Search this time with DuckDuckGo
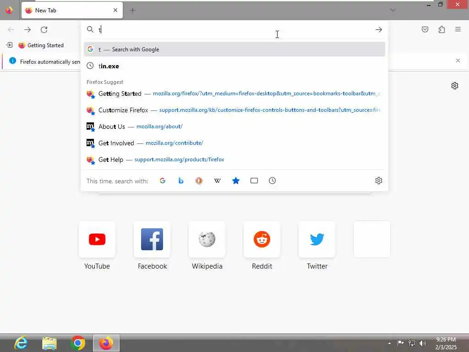 [x=199, y=181]
